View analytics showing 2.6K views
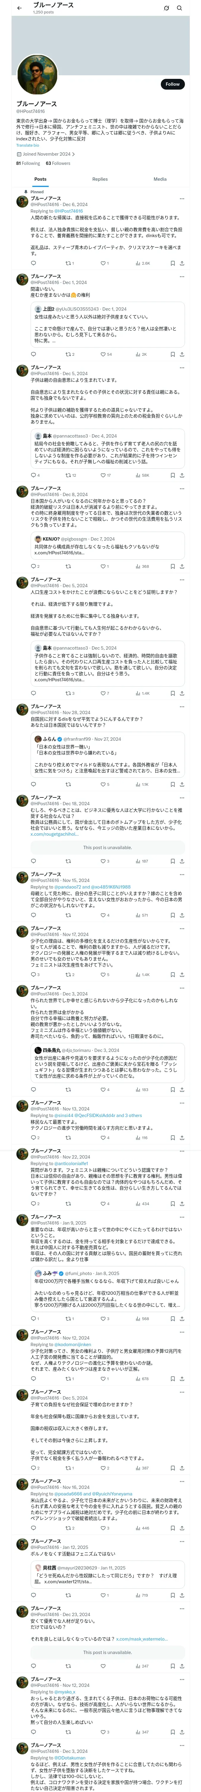Image resolution: width=201 pixels, height=1792 pixels. tap(143, 264)
